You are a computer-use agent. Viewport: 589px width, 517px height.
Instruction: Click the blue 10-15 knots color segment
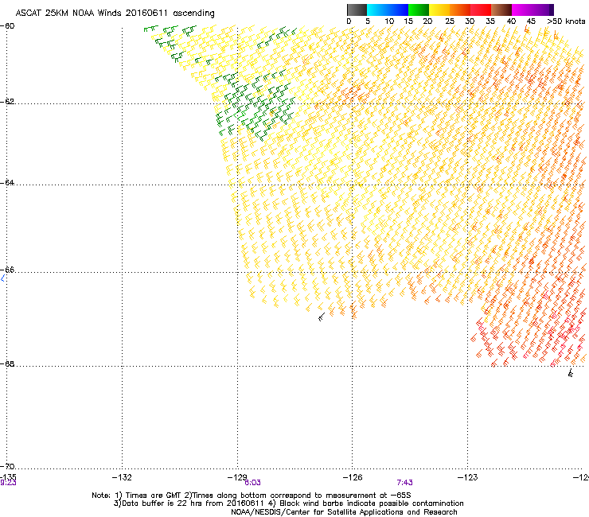(x=398, y=10)
